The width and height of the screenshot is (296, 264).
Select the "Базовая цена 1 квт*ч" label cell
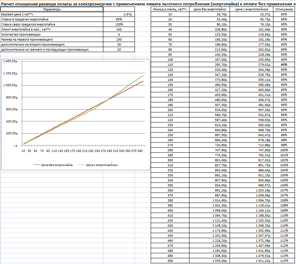[x=52, y=14]
